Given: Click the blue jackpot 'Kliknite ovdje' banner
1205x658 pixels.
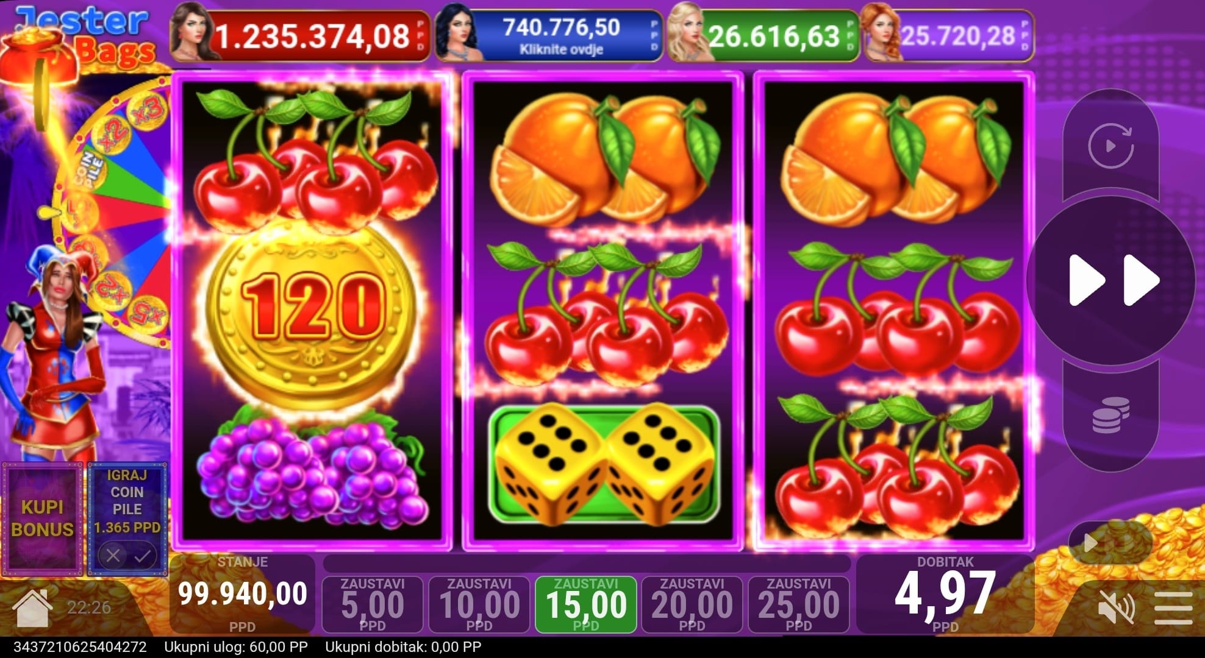Looking at the screenshot, I should pyautogui.click(x=549, y=35).
